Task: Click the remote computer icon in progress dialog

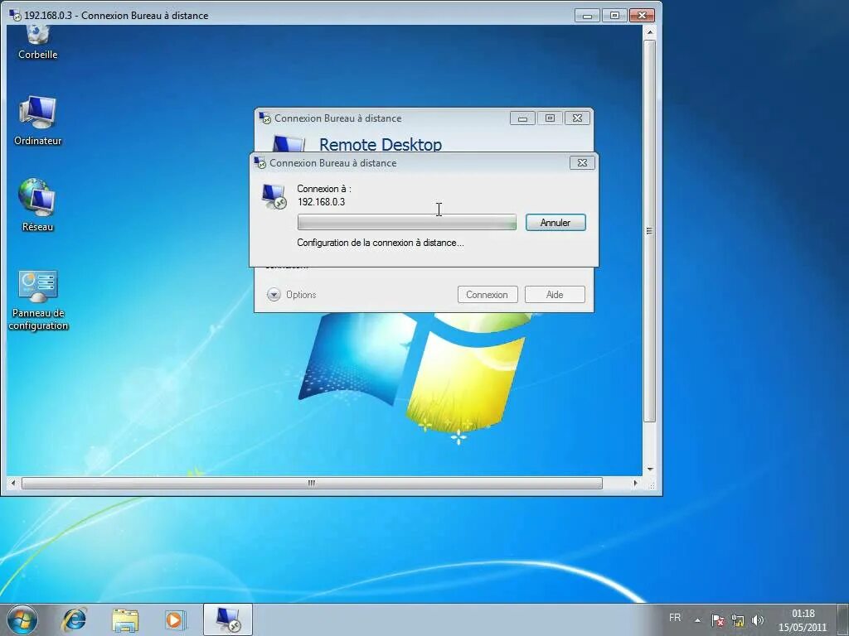Action: click(x=274, y=196)
